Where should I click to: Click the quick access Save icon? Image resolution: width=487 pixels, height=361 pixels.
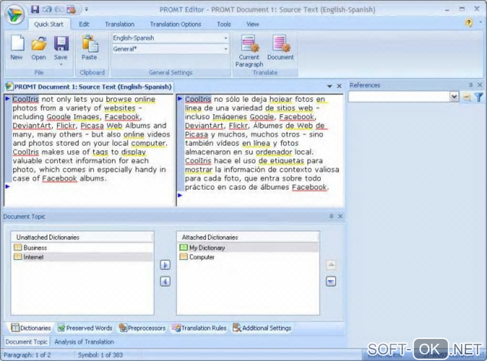(35, 10)
